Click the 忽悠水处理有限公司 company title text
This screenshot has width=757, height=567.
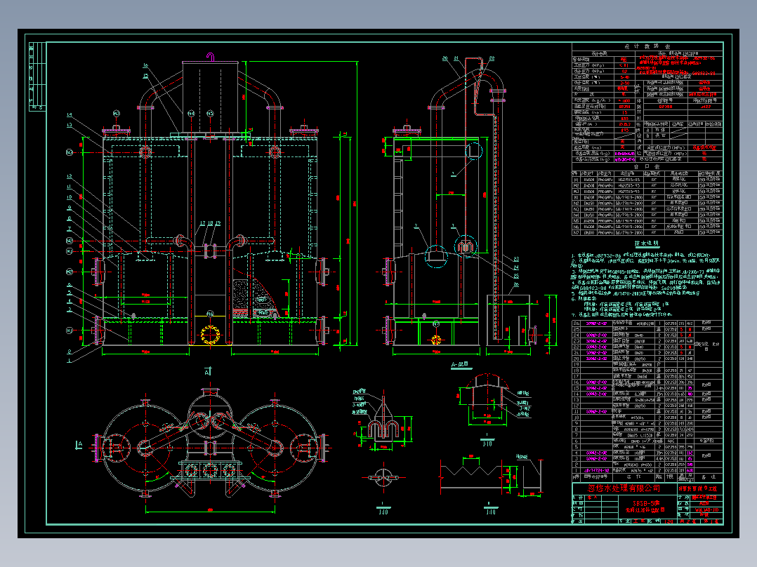pyautogui.click(x=624, y=488)
